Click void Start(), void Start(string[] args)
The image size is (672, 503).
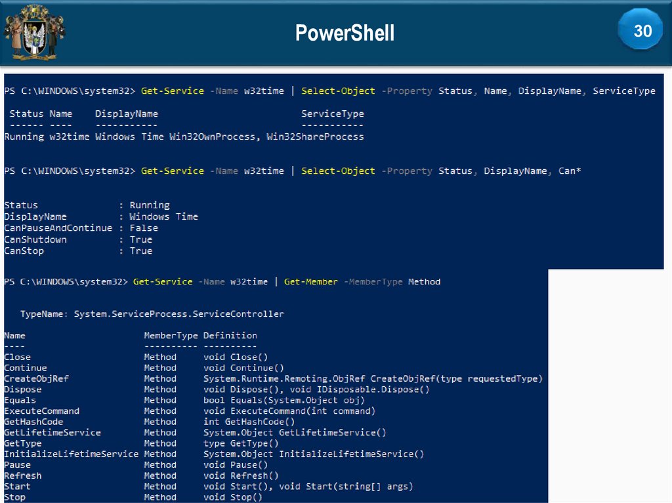point(308,487)
